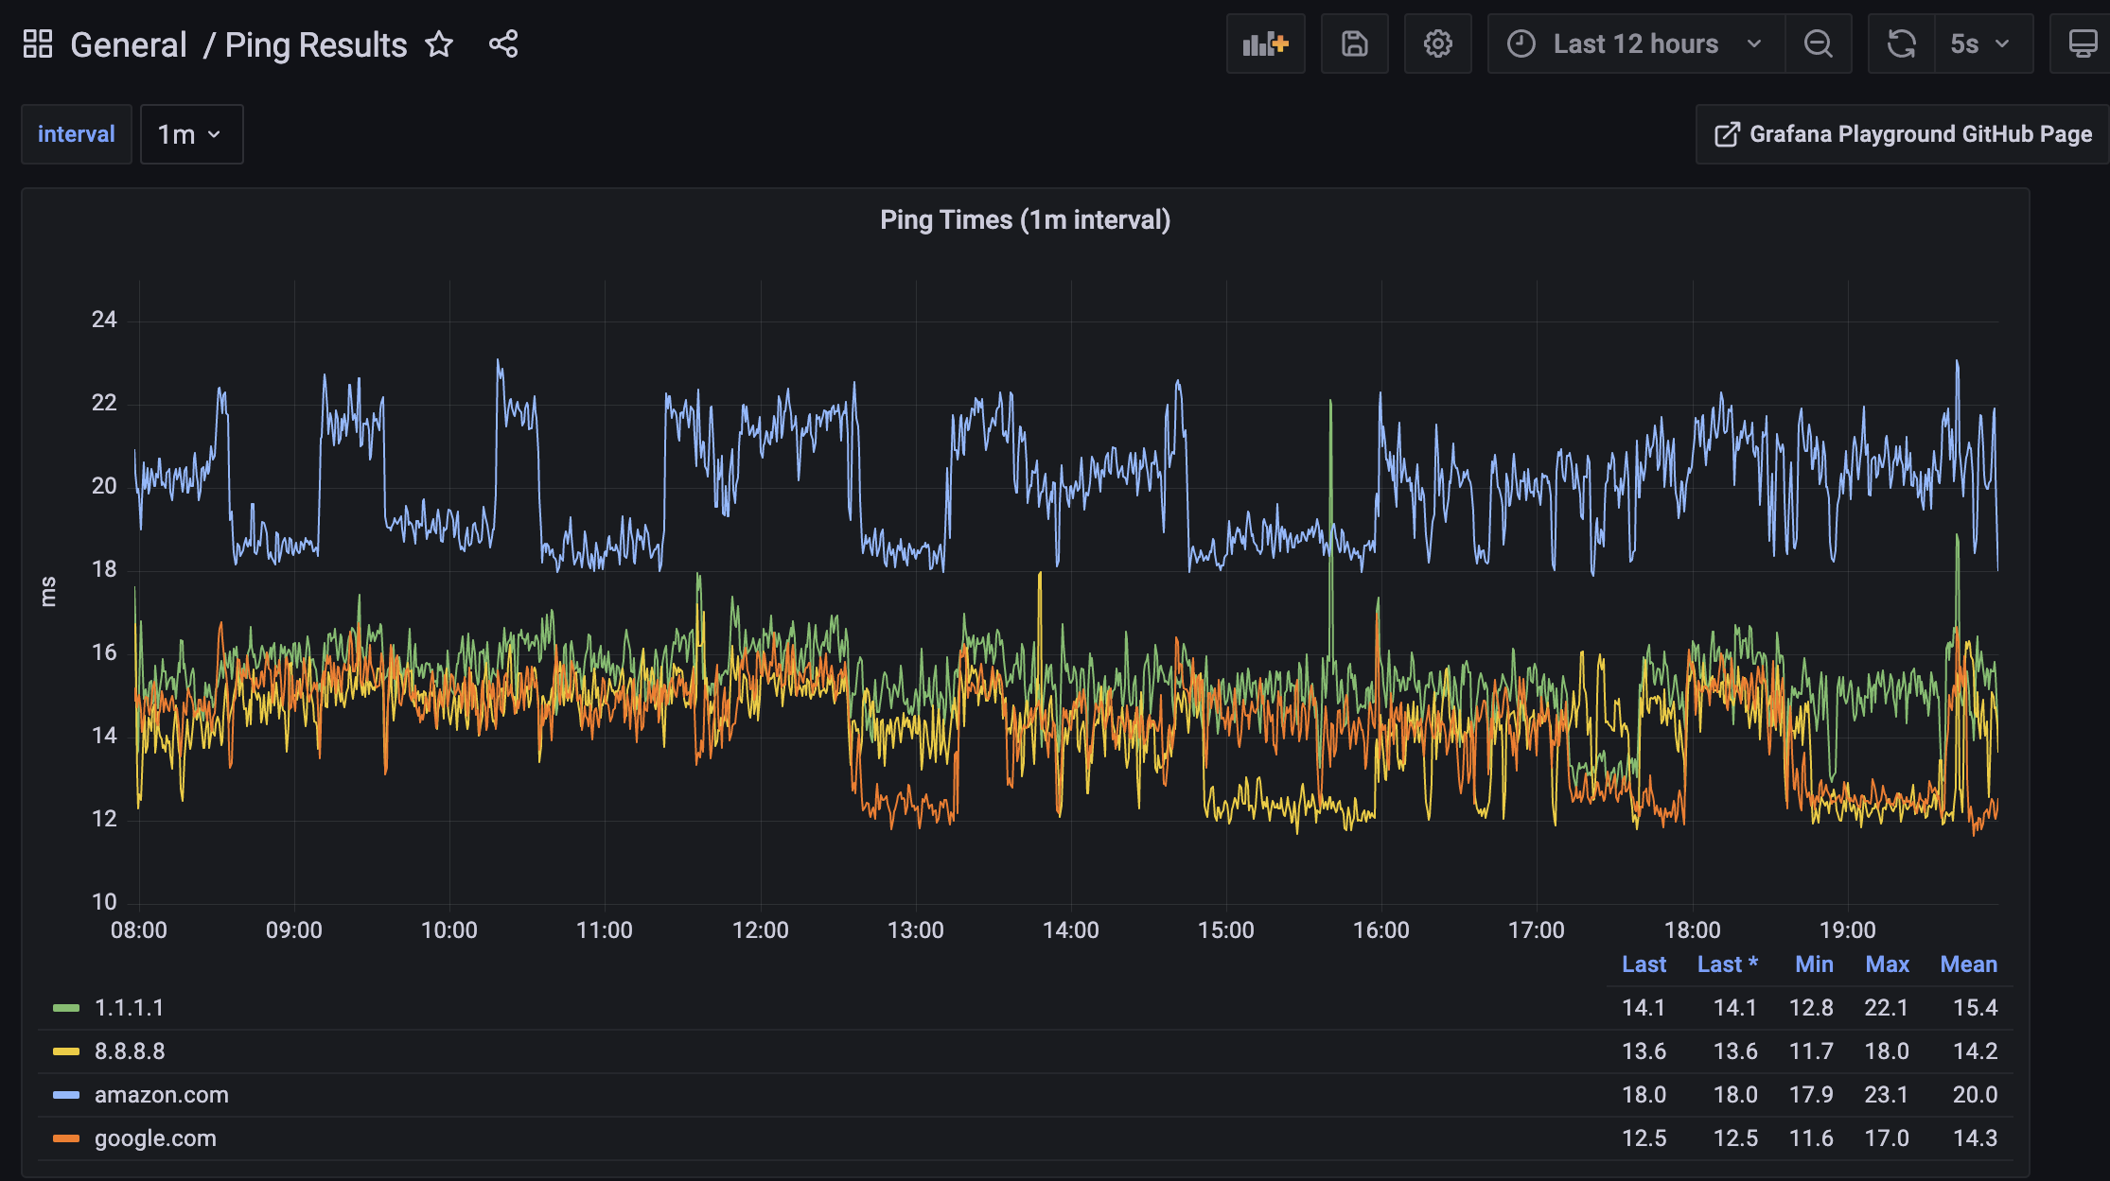Viewport: 2110px width, 1181px height.
Task: Cycle view mode with monitor icon
Action: pyautogui.click(x=2082, y=44)
